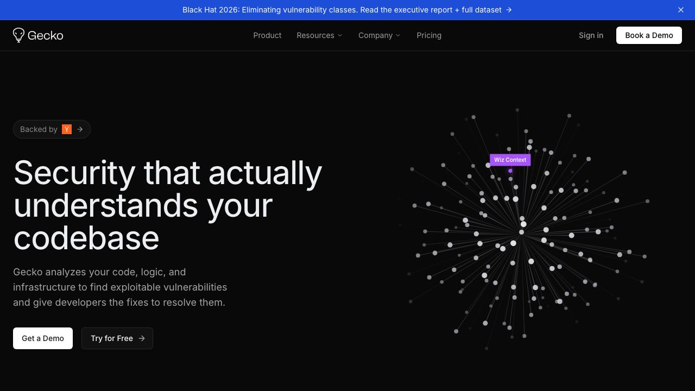
Task: Click the Backed by label
Action: 39,129
